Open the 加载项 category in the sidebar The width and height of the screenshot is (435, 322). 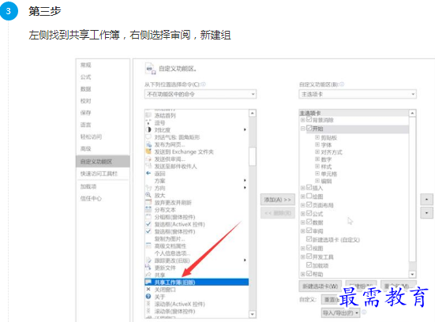click(88, 186)
